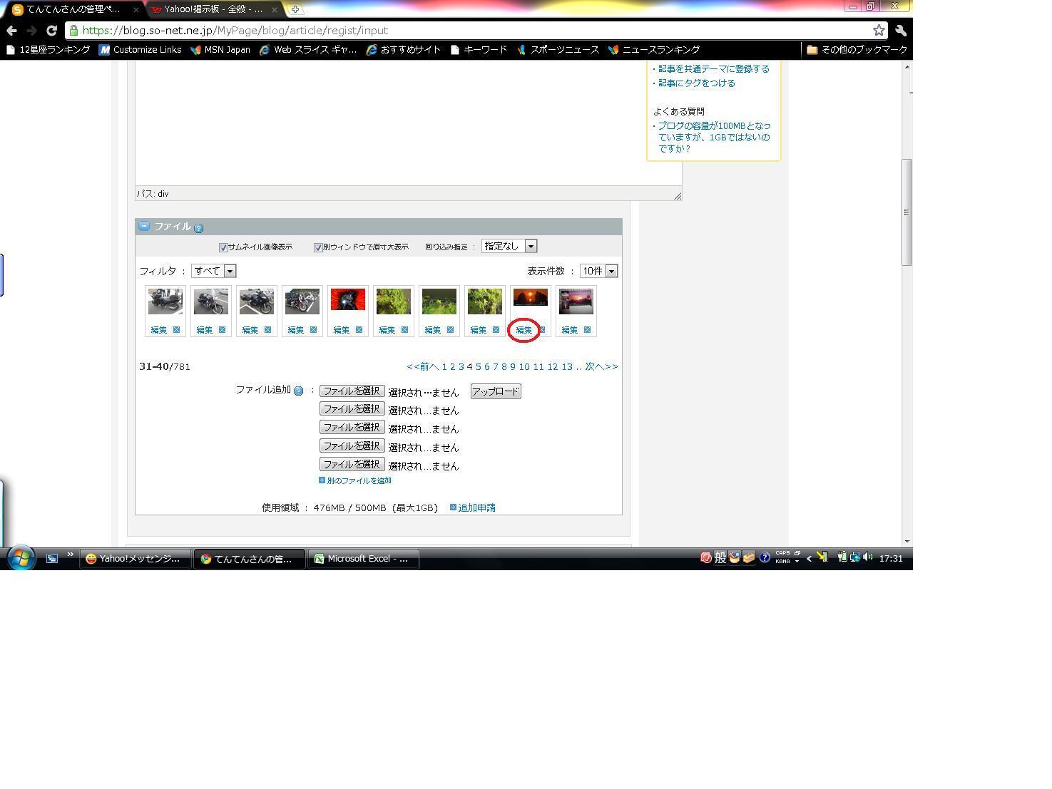Open a new browser tab
The image size is (1052, 789).
pos(295,9)
